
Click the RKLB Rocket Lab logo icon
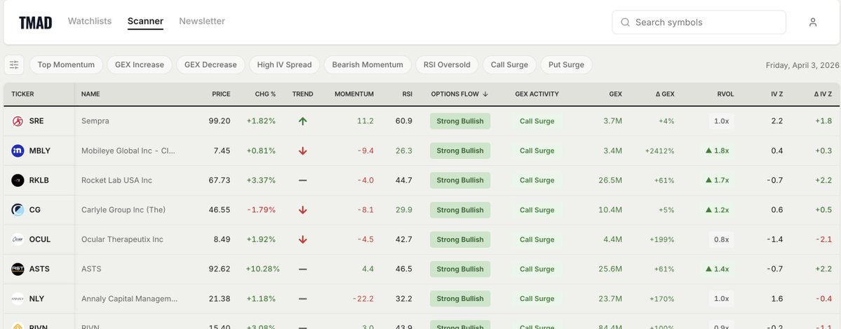click(18, 181)
